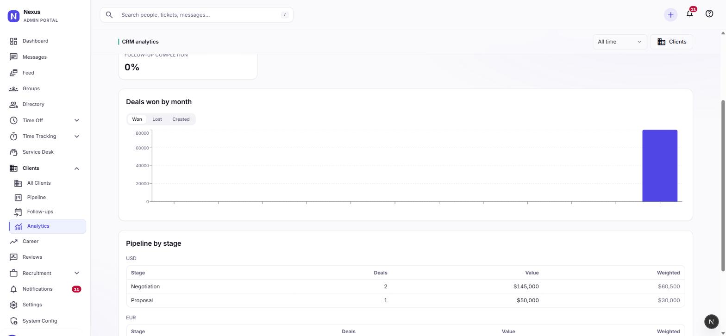726x336 pixels.
Task: Focus the search people, tickets field
Action: click(196, 15)
